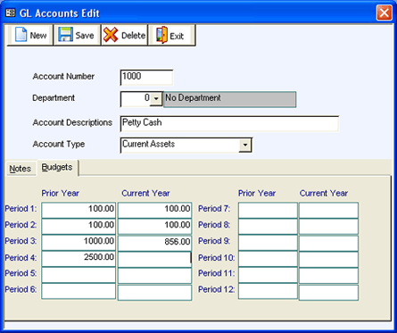397x333 pixels.
Task: Click Period 11 Prior Year field
Action: pyautogui.click(x=268, y=275)
